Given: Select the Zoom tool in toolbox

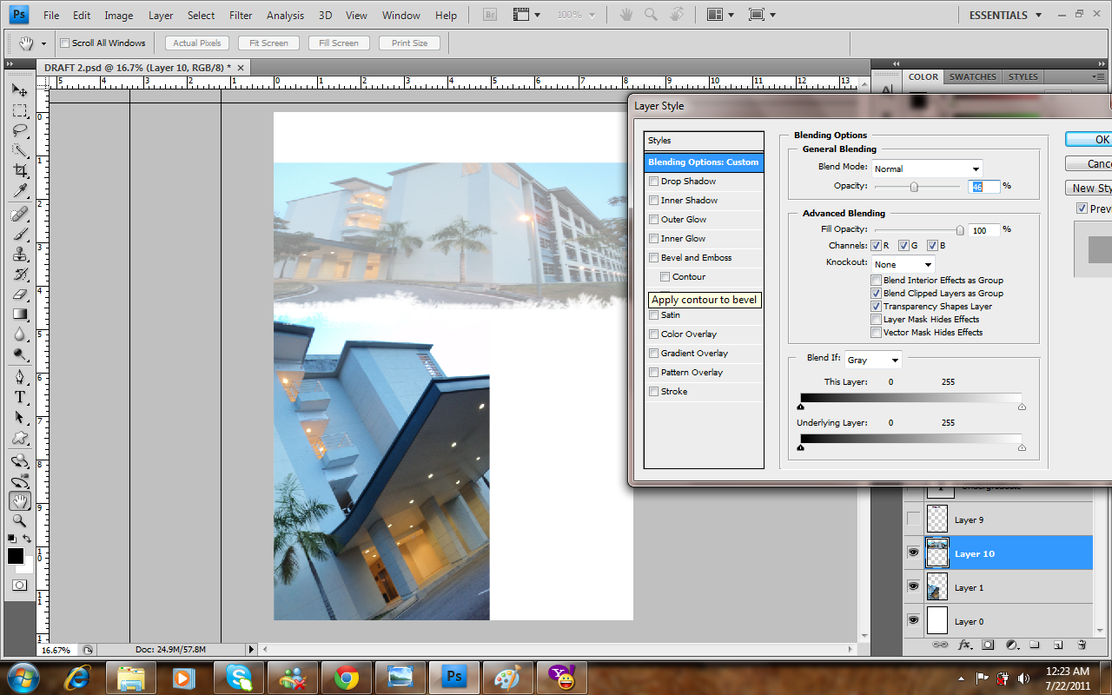Looking at the screenshot, I should [x=19, y=521].
